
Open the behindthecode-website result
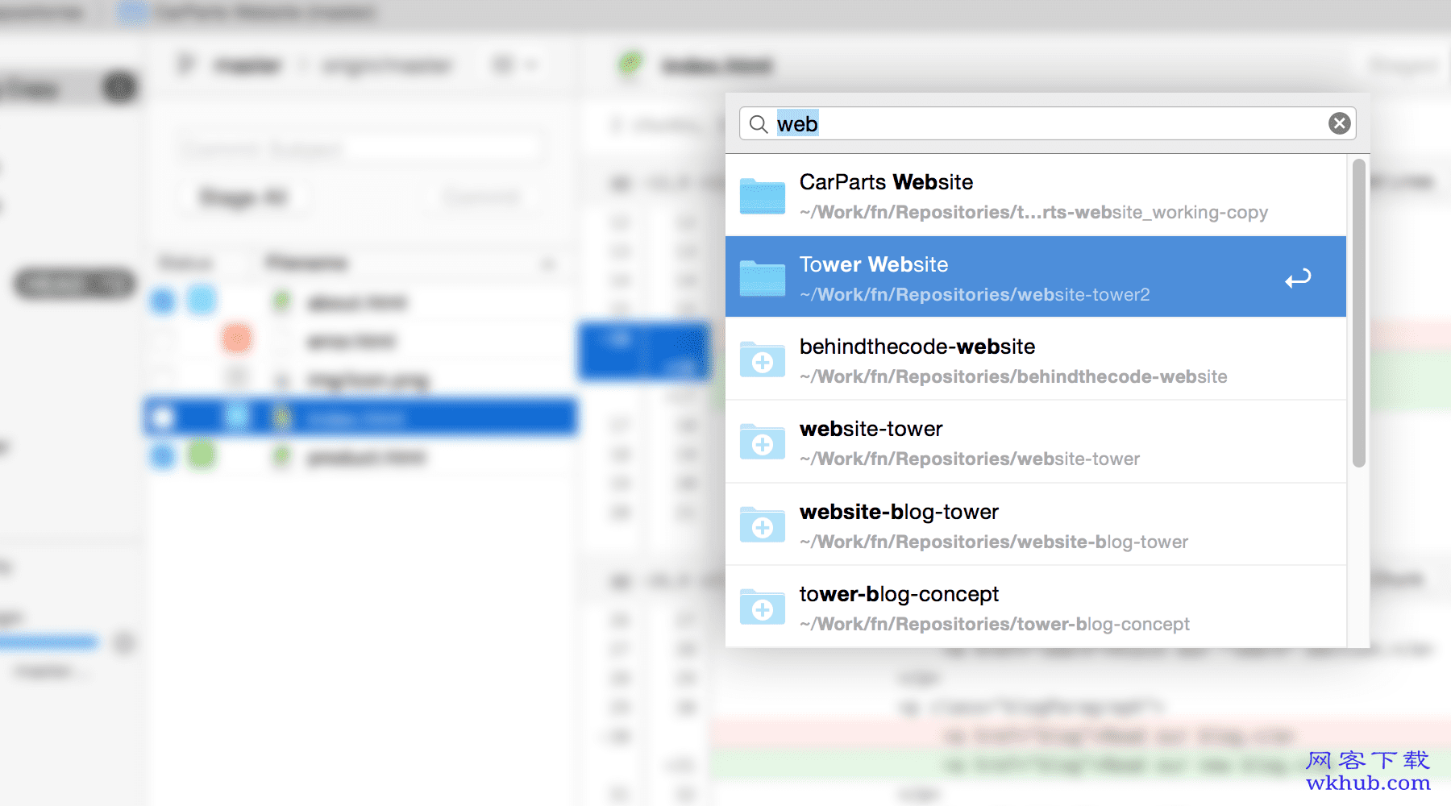pos(1036,359)
